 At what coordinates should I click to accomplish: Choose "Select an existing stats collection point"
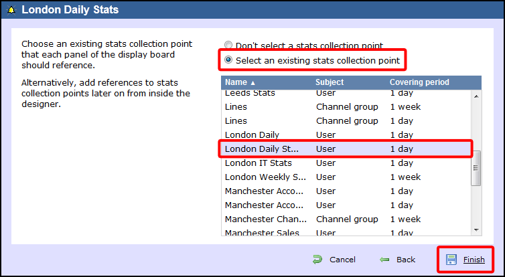point(229,61)
